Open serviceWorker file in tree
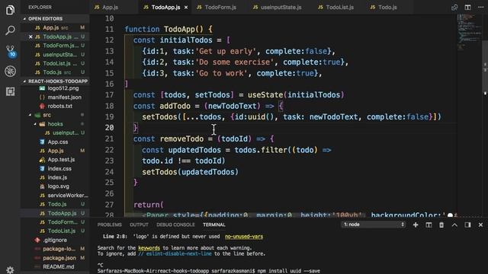Screen dimensions: 488x274 click(x=56, y=195)
